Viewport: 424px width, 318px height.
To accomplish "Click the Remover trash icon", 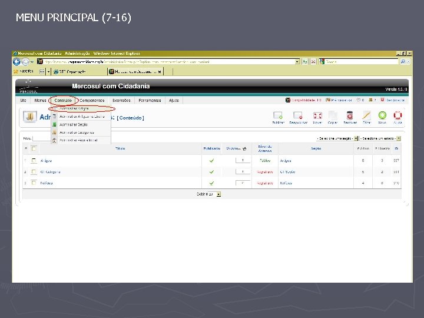I will click(350, 115).
